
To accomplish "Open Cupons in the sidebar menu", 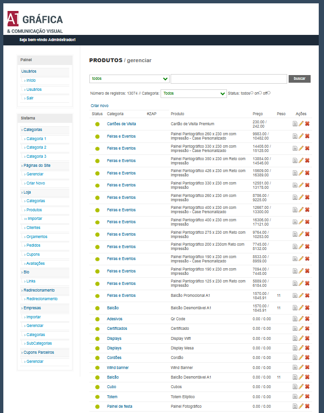I will tap(33, 254).
